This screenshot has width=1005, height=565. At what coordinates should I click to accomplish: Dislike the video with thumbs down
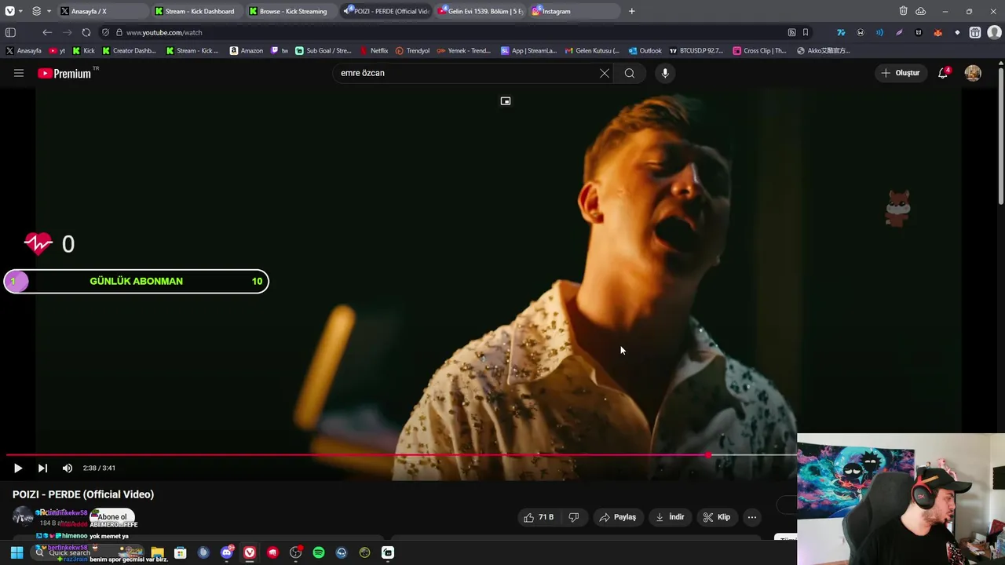[x=574, y=517]
